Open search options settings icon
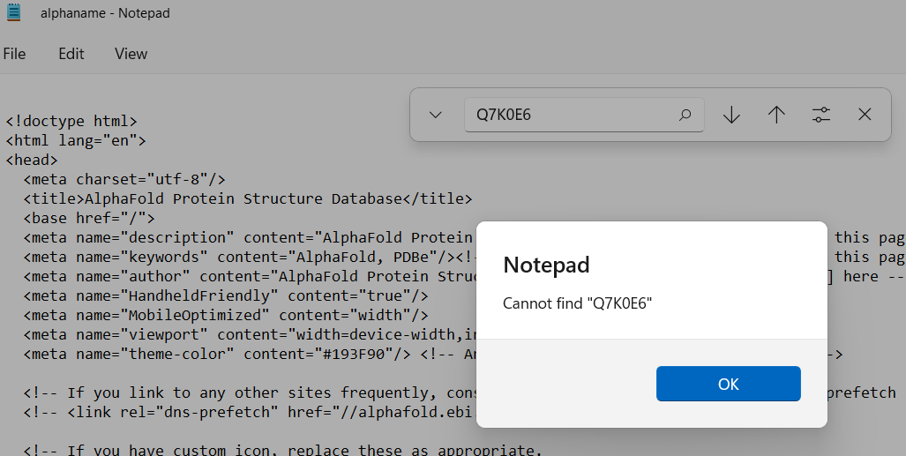The width and height of the screenshot is (906, 456). click(821, 115)
